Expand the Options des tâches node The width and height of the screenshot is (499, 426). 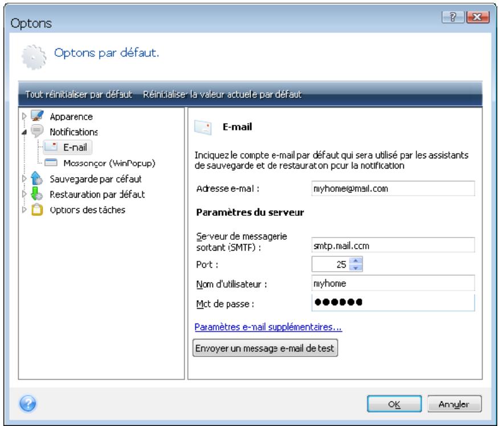click(x=24, y=210)
